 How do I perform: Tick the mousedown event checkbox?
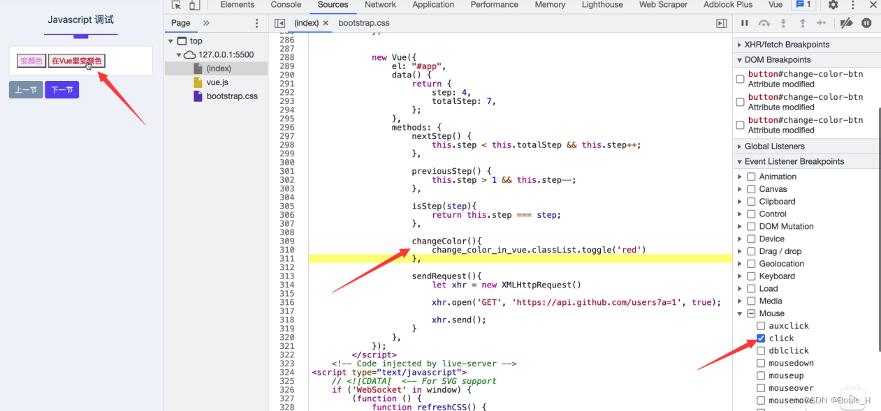click(761, 363)
